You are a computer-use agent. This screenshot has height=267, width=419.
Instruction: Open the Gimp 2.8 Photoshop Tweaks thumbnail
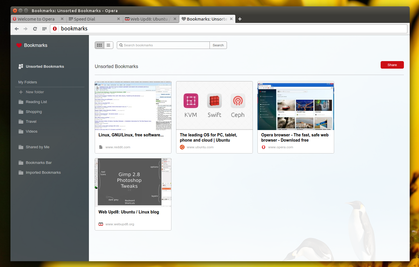[x=133, y=182]
